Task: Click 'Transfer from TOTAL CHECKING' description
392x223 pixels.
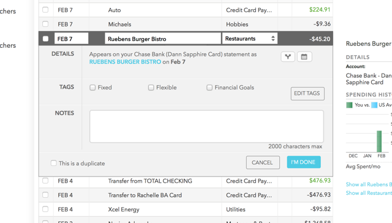Action: (x=150, y=181)
